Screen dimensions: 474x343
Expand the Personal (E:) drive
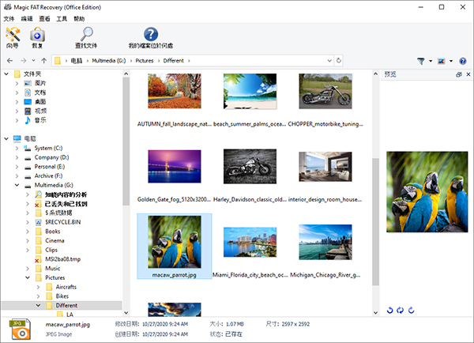point(17,167)
